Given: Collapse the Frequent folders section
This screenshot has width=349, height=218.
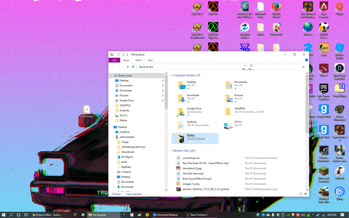Looking at the screenshot, I should [171, 75].
